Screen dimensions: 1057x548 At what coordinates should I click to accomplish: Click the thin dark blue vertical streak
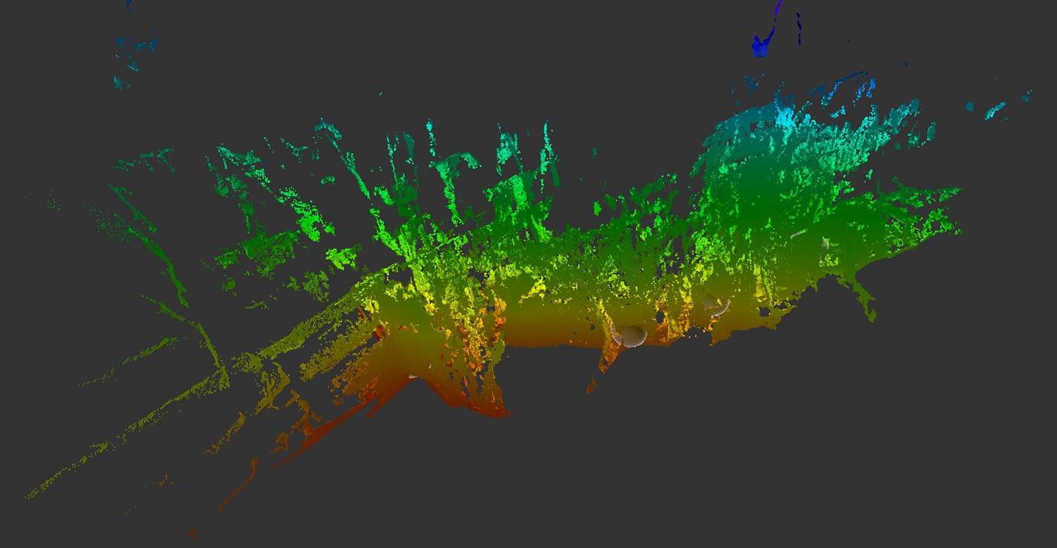(x=799, y=28)
